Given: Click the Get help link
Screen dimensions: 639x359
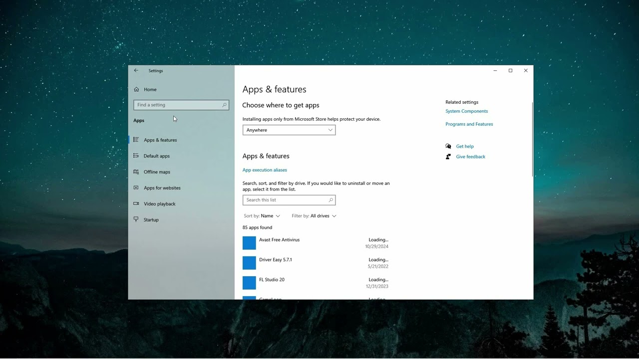Looking at the screenshot, I should coord(465,147).
